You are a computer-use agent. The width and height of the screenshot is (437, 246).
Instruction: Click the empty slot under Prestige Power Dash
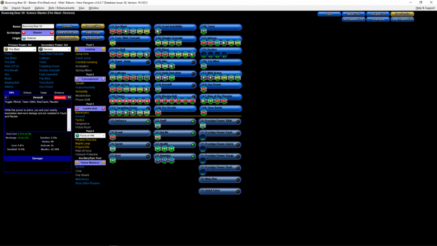tap(203, 138)
